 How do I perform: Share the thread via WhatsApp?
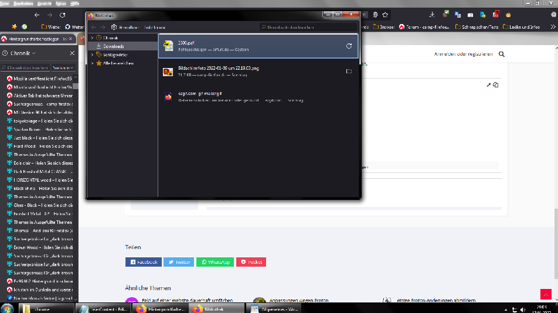click(215, 262)
